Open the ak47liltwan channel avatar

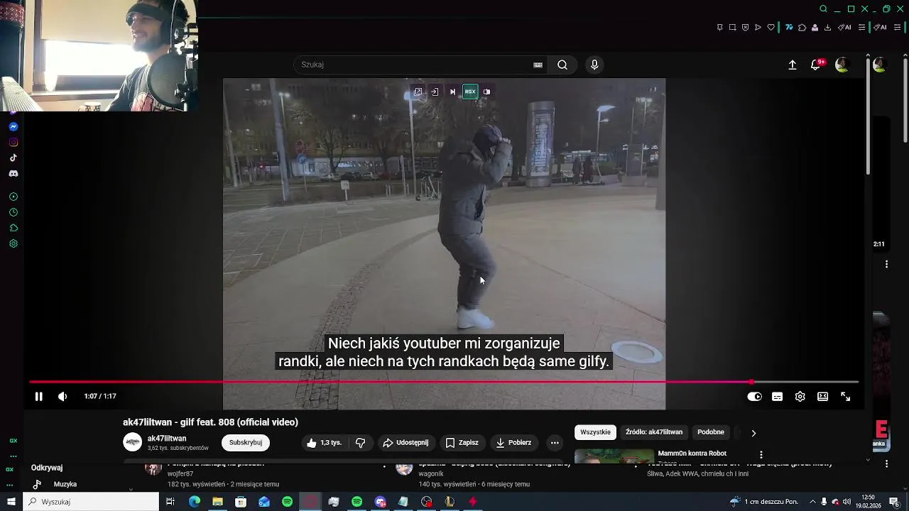(133, 443)
